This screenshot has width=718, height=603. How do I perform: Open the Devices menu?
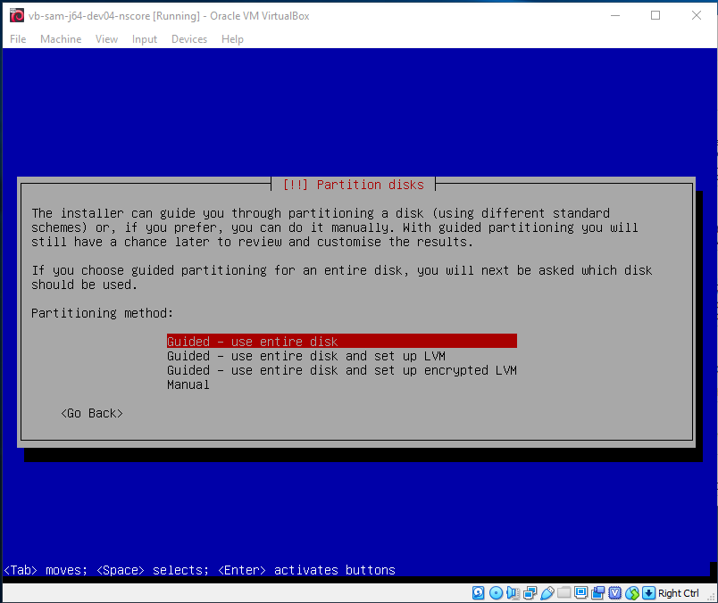pos(189,39)
